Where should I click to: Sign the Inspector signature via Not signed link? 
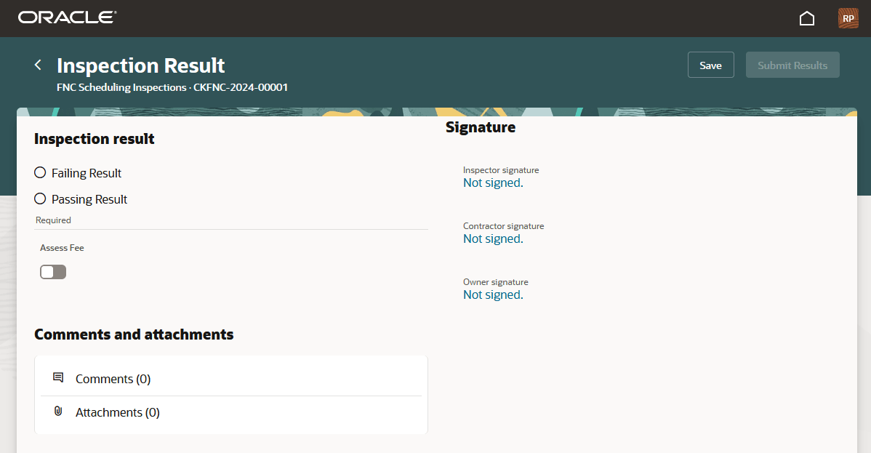[x=493, y=183]
